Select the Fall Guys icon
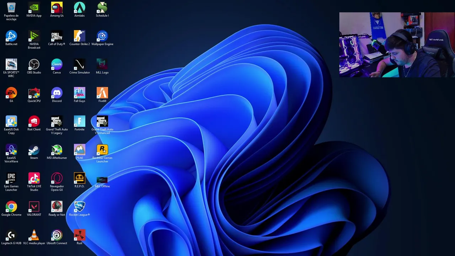455x256 pixels. [79, 93]
